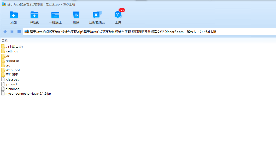
Task: Click the 'WebRoot' folder name
Action: 13,70
